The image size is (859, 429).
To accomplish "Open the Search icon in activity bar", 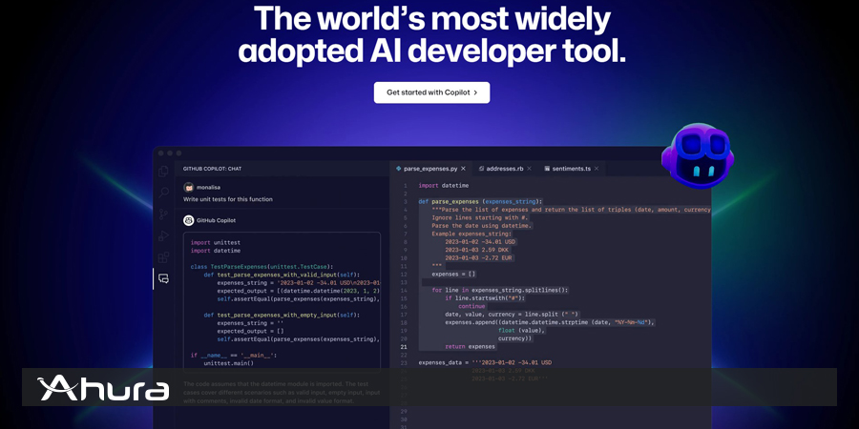I will tap(163, 193).
